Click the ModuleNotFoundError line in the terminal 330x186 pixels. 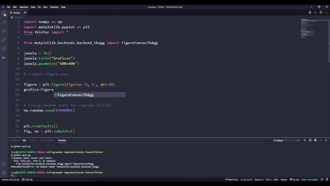tap(55, 167)
